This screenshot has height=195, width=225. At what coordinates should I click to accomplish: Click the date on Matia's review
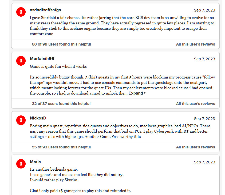pyautogui.click(x=204, y=162)
